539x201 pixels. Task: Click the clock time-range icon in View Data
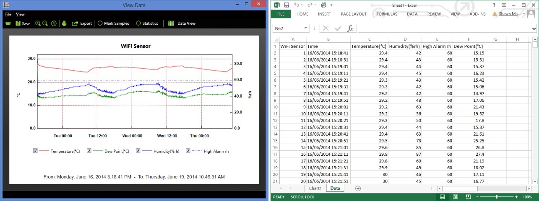pos(54,23)
